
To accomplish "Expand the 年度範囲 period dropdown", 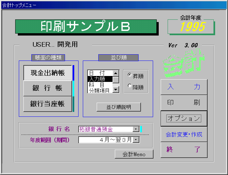I will tap(136, 140).
